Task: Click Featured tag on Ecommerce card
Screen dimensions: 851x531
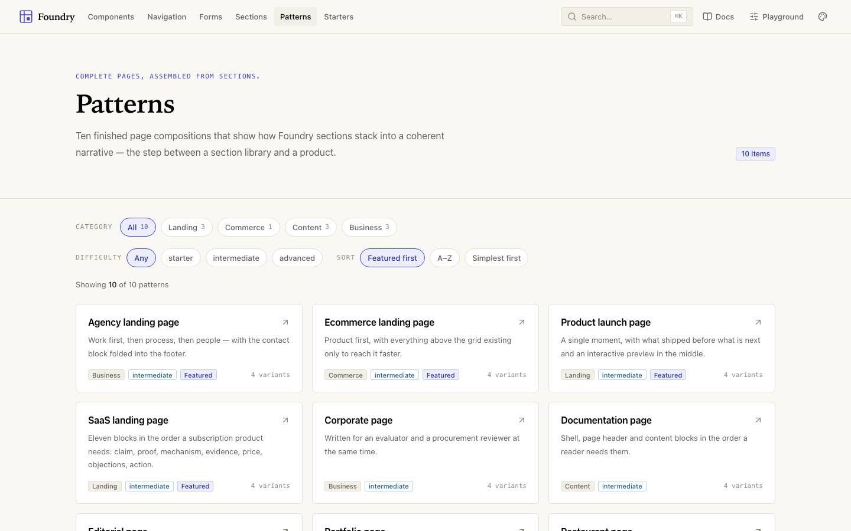Action: 441,375
